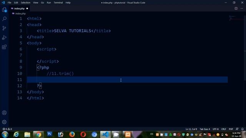This screenshot has width=246, height=138.
Task: Click the <script> tag on line 6
Action: (x=47, y=49)
